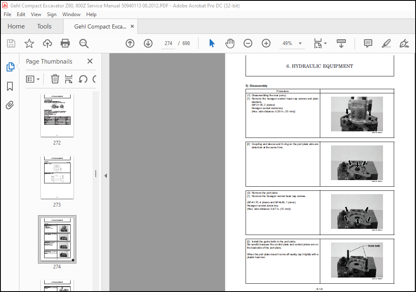This screenshot has width=416, height=292.
Task: Switch to the Tools tab
Action: coord(44,26)
